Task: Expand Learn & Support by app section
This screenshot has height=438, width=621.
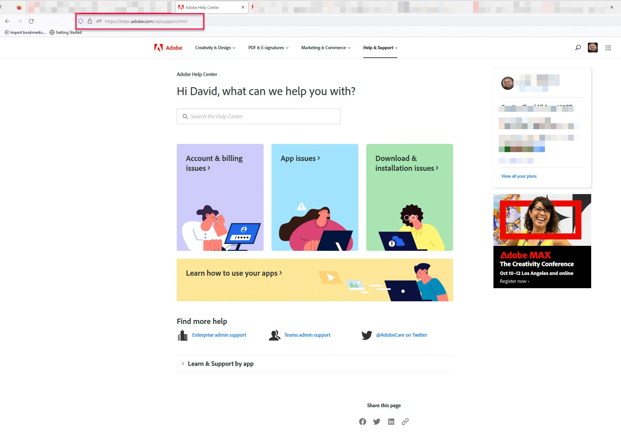Action: 315,364
